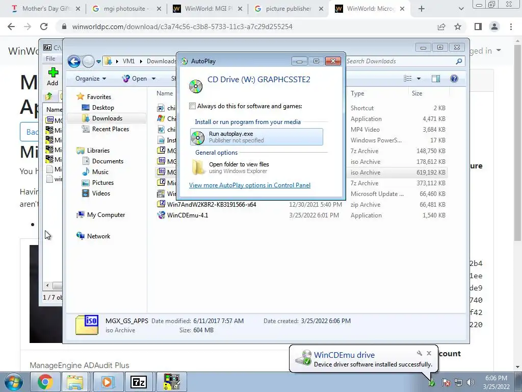This screenshot has height=392, width=522.
Task: Click the Explorer Forward arrow button
Action: tap(88, 61)
